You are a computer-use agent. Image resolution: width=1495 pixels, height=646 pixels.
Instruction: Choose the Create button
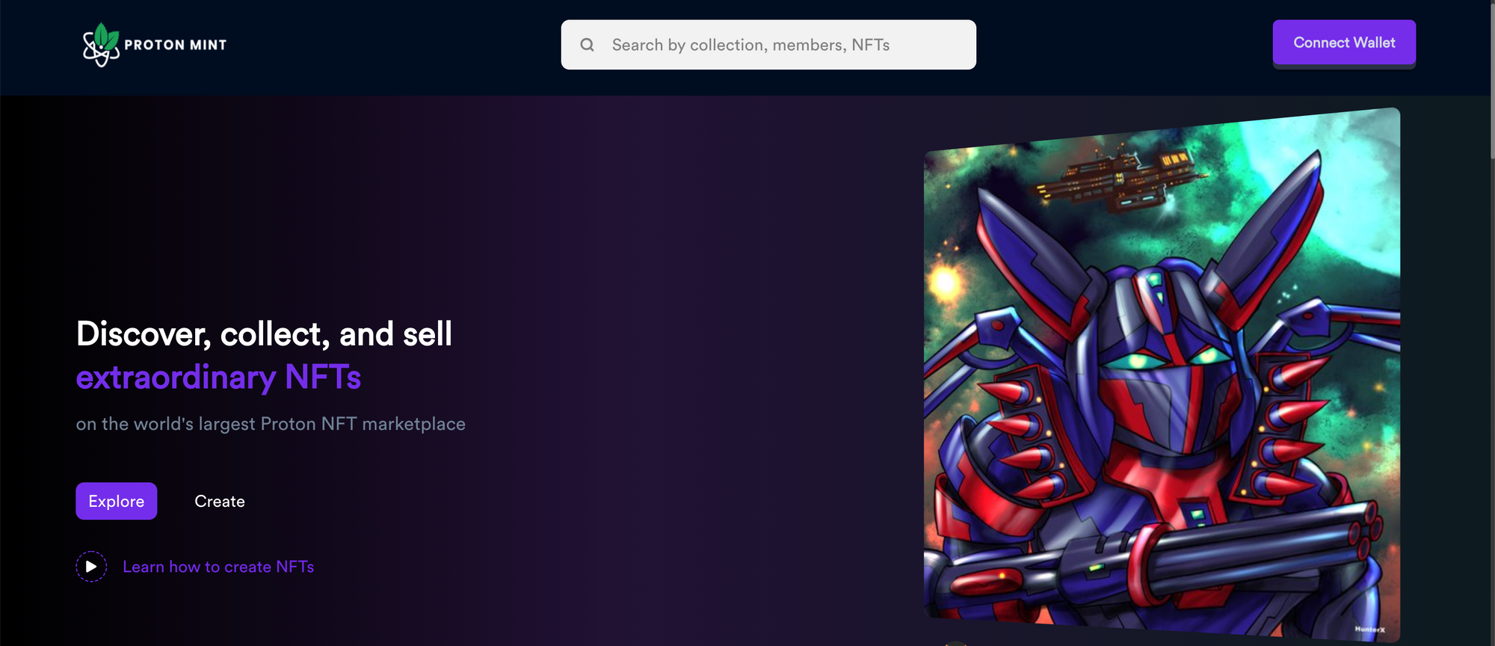pyautogui.click(x=220, y=501)
